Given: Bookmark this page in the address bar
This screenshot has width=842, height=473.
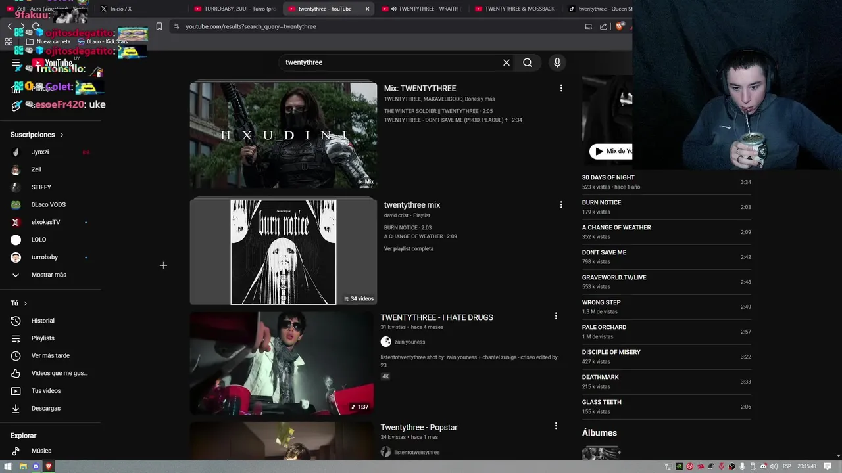Looking at the screenshot, I should point(159,26).
